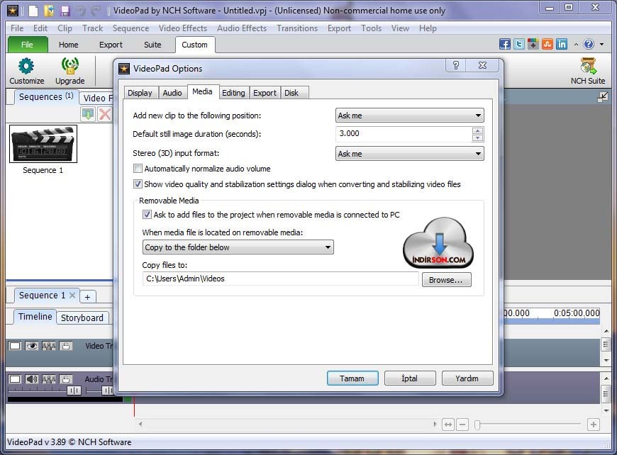
Task: Toggle the Video Track white selection box
Action: point(15,346)
